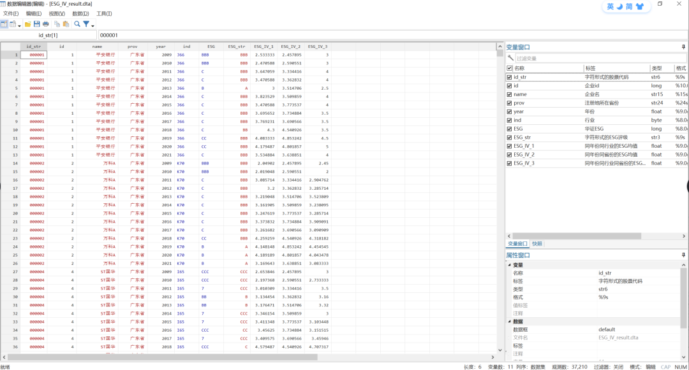The image size is (689, 370).
Task: Click the variables list horizontal scrollbar
Action: [x=577, y=236]
